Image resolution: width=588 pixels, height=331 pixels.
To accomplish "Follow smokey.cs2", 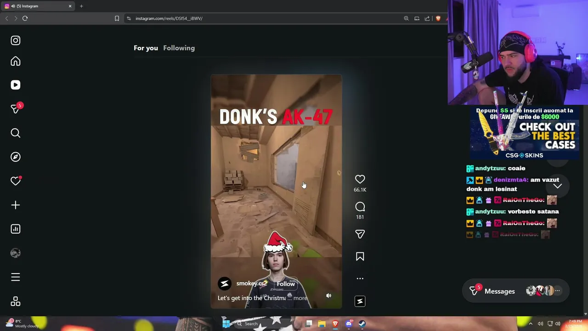I will coord(286,284).
